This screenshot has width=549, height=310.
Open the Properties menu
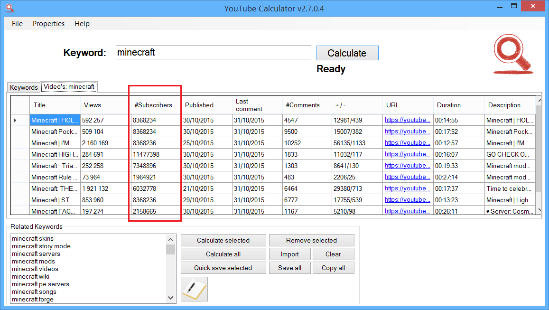[49, 23]
